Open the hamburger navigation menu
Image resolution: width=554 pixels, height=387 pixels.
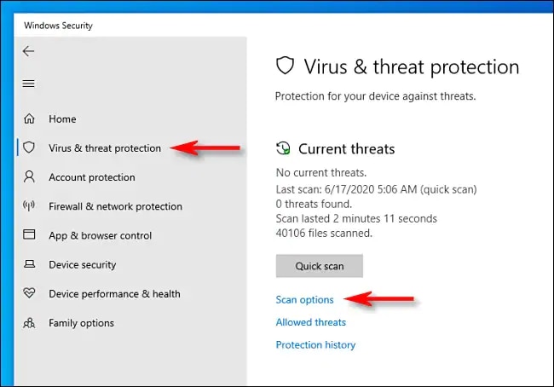[x=29, y=84]
